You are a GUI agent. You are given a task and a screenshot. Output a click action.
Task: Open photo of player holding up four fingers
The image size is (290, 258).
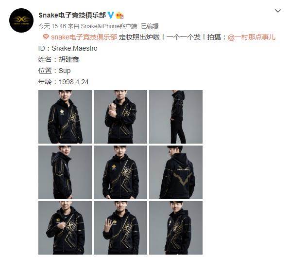pyautogui.click(x=120, y=228)
